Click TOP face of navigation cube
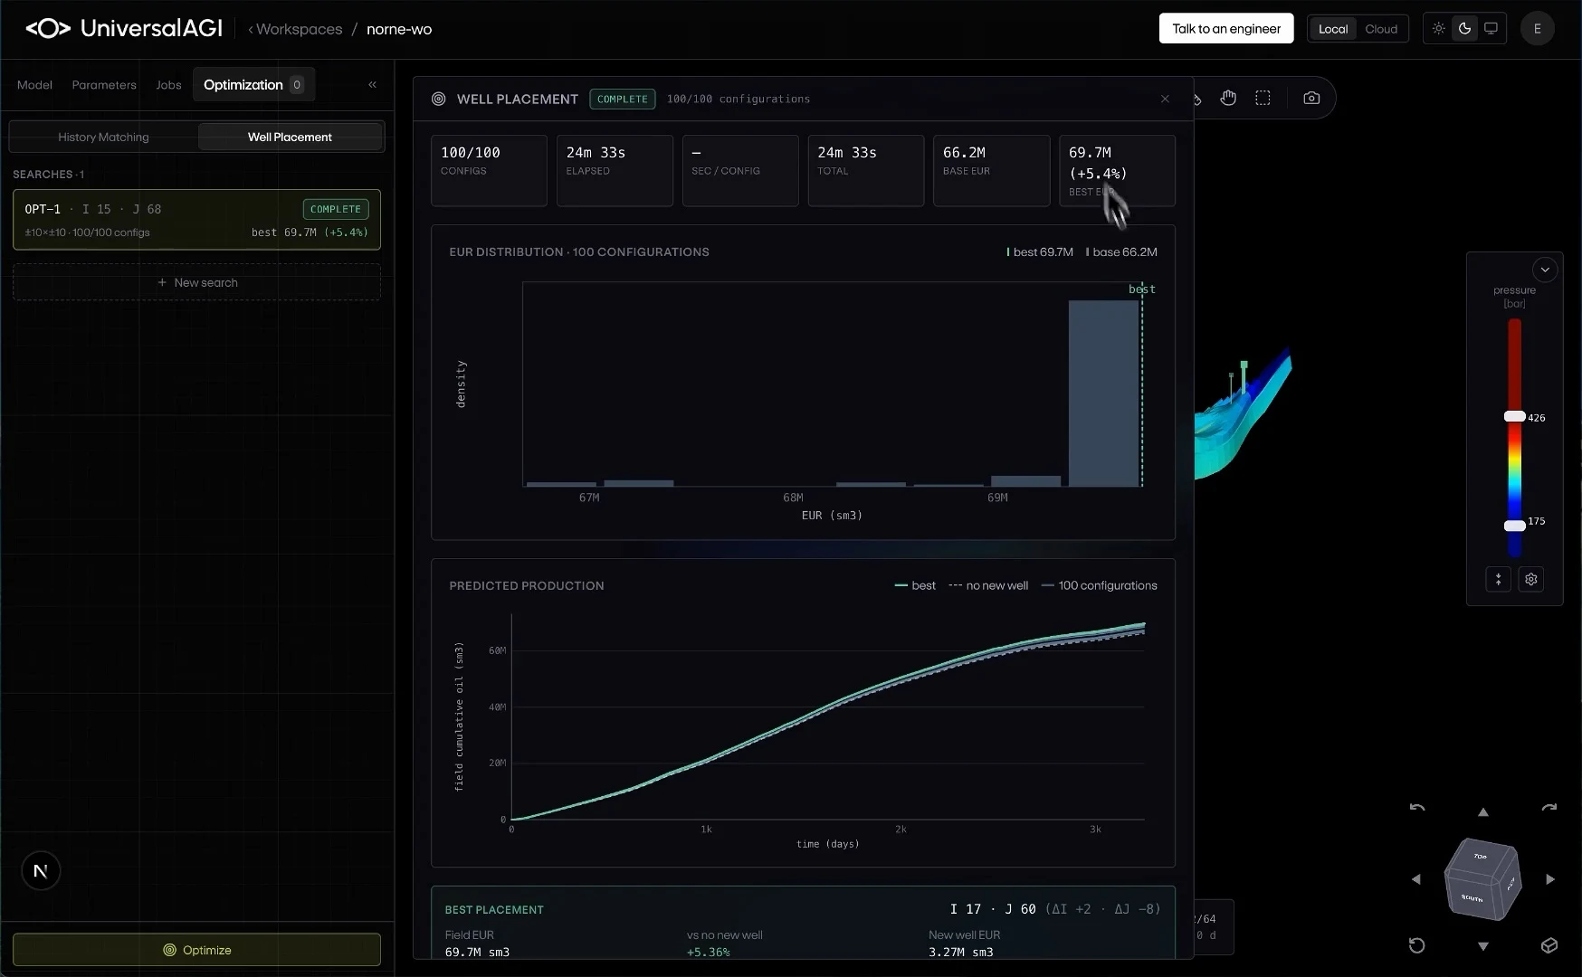The height and width of the screenshot is (977, 1582). (x=1482, y=856)
